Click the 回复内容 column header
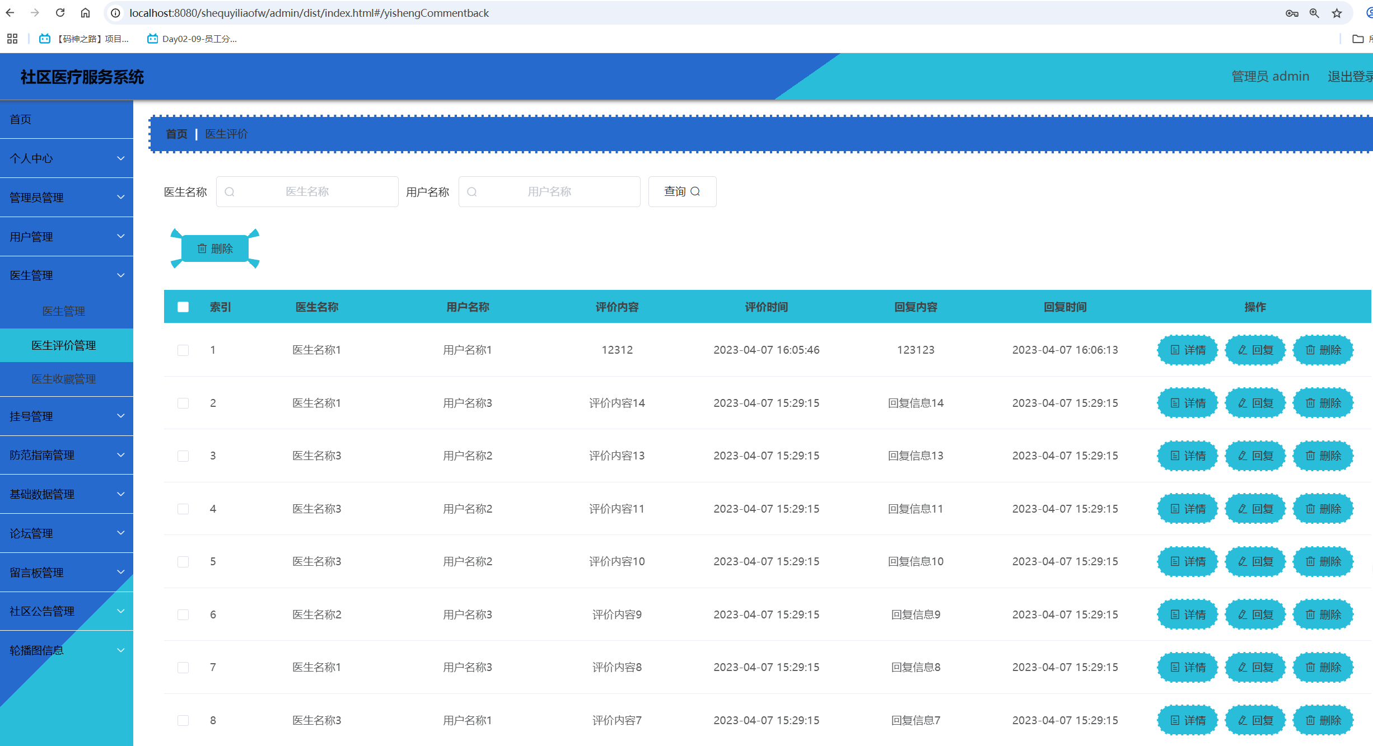The width and height of the screenshot is (1373, 746). coord(916,307)
